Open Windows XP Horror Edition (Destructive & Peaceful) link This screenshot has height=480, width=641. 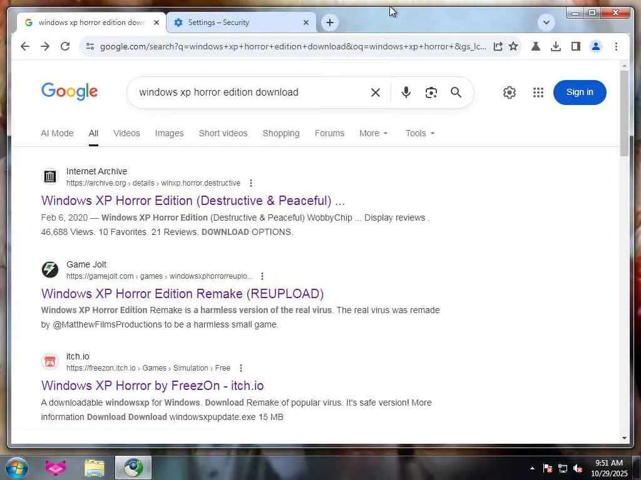(x=193, y=201)
